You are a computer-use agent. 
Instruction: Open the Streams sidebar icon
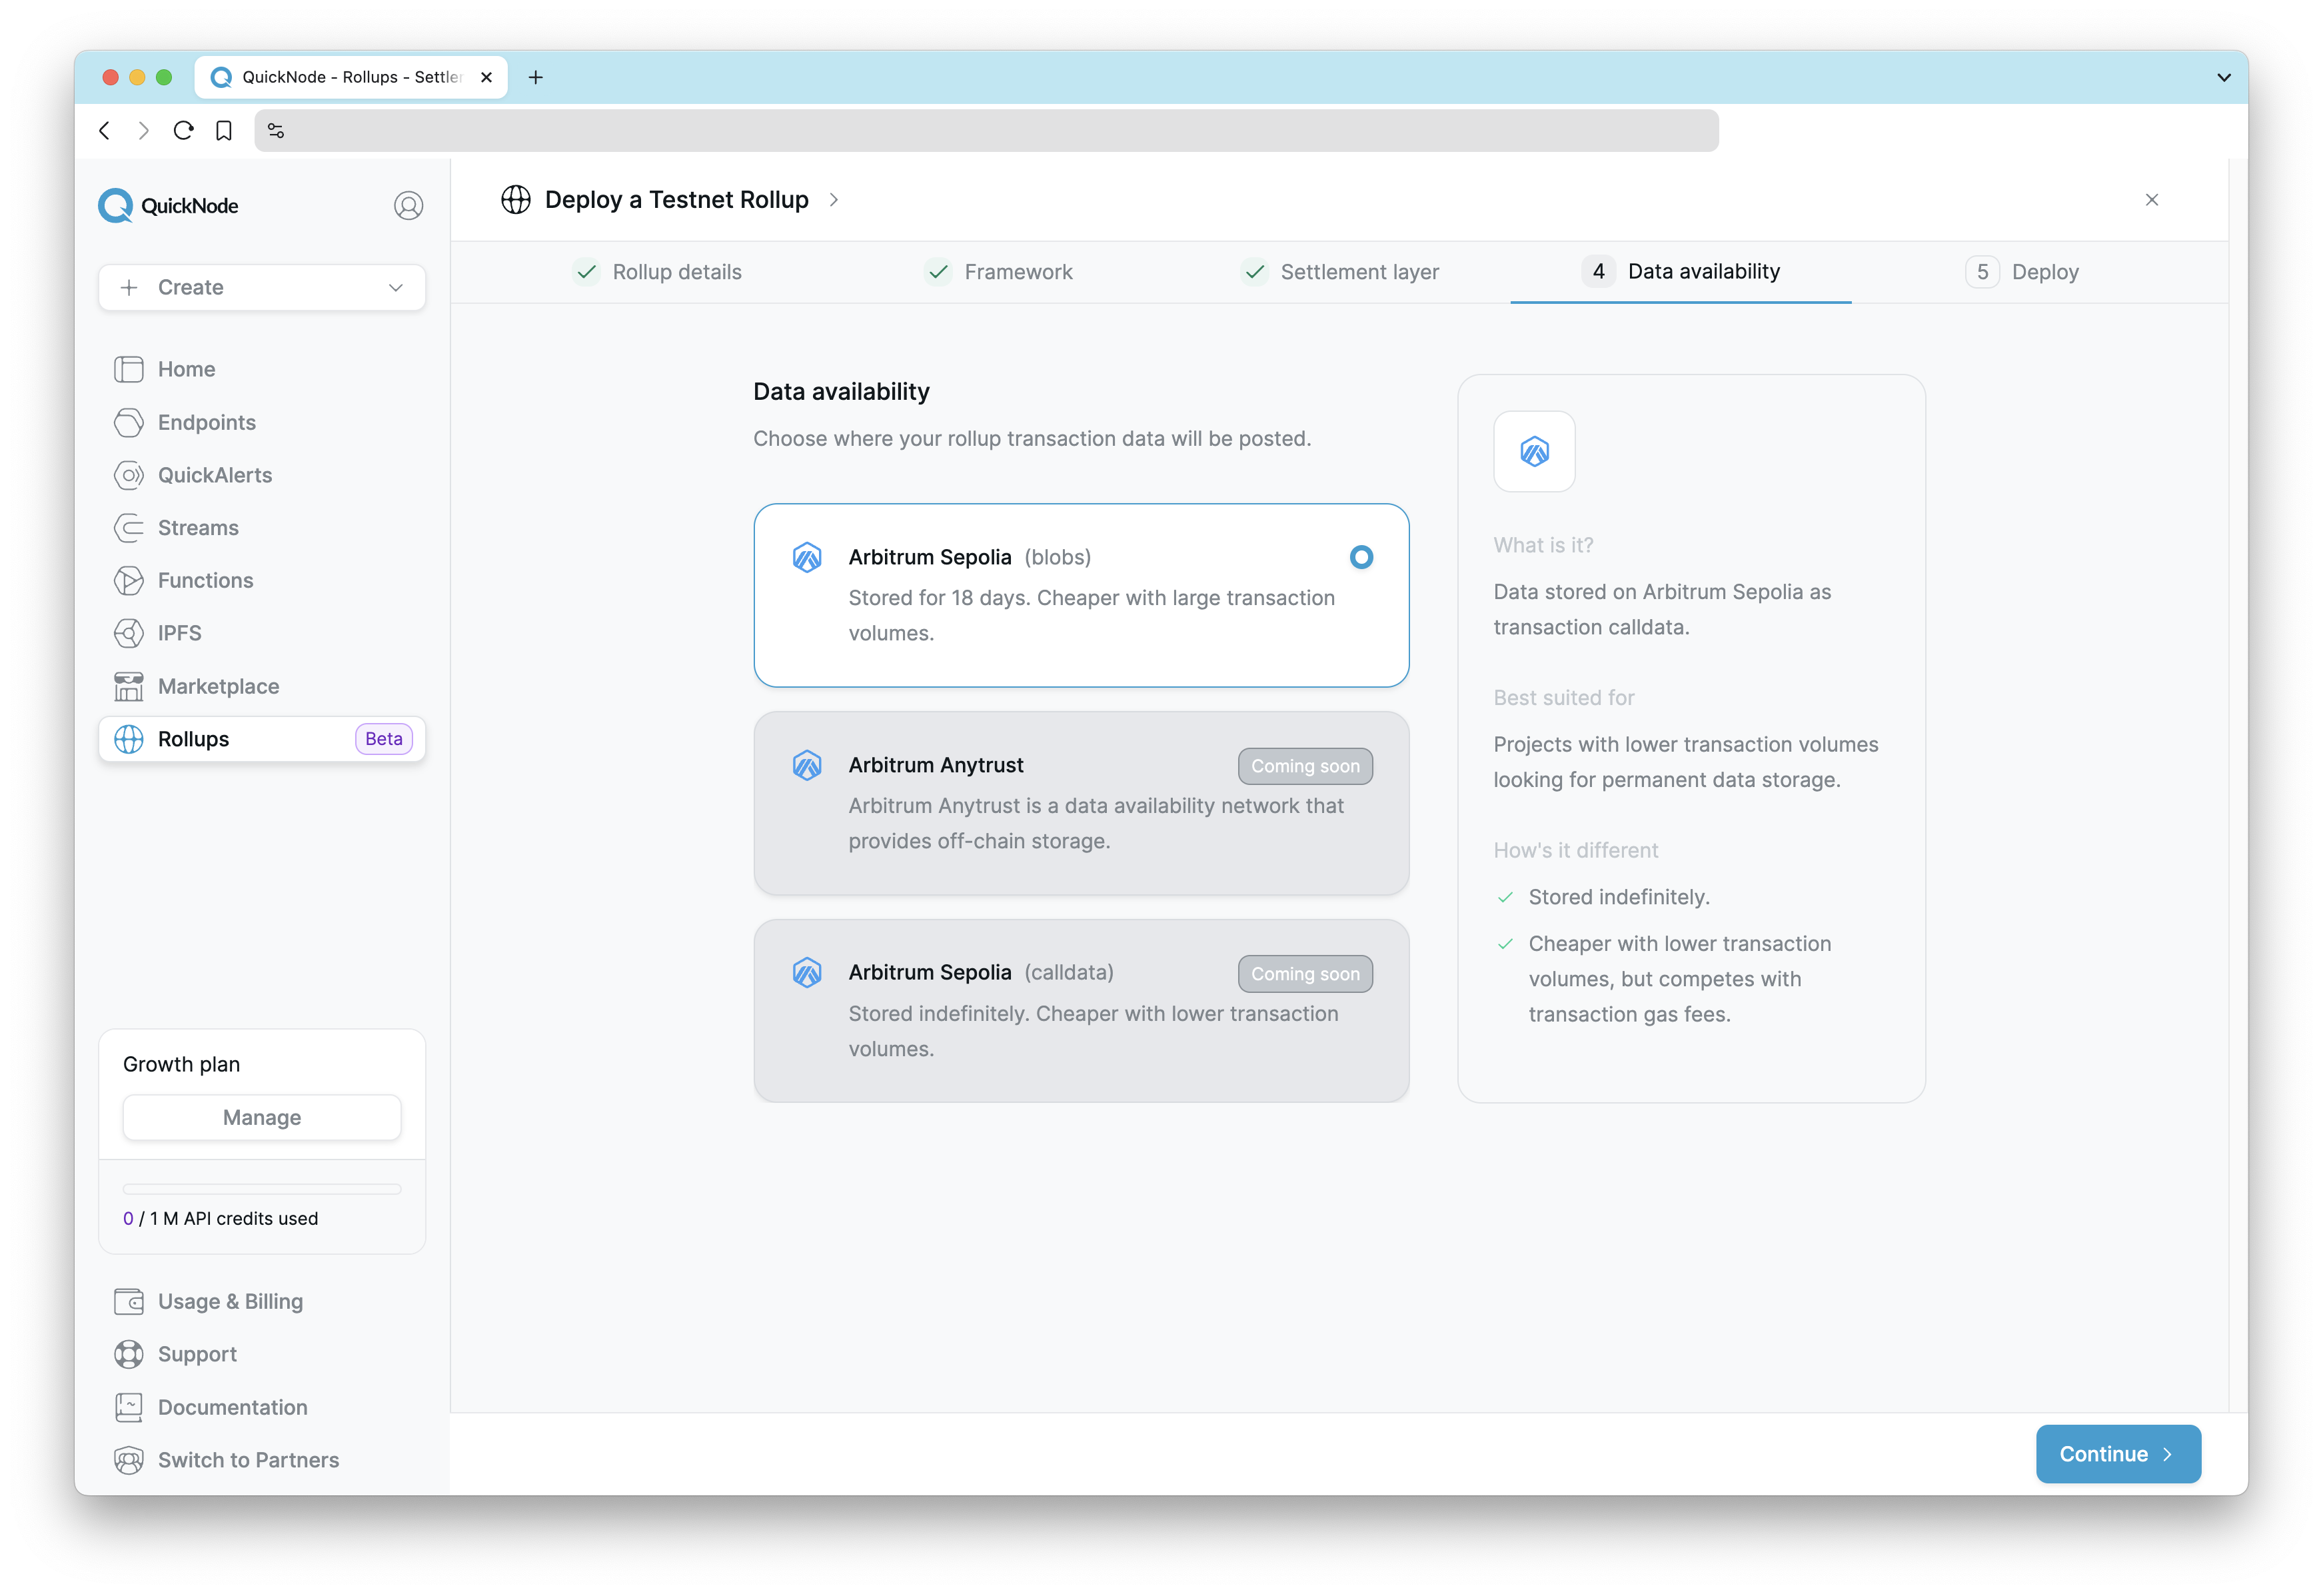coord(129,528)
